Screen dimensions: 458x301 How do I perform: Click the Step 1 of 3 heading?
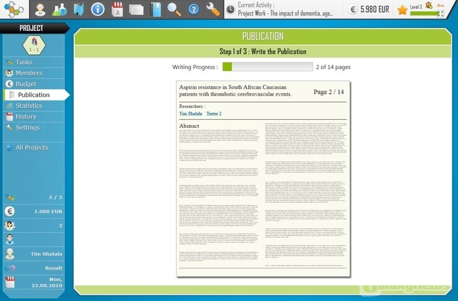[x=263, y=52]
